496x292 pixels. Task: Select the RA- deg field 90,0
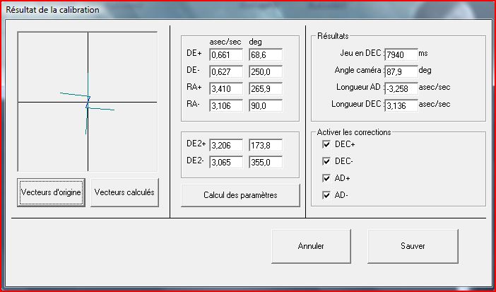coord(266,105)
